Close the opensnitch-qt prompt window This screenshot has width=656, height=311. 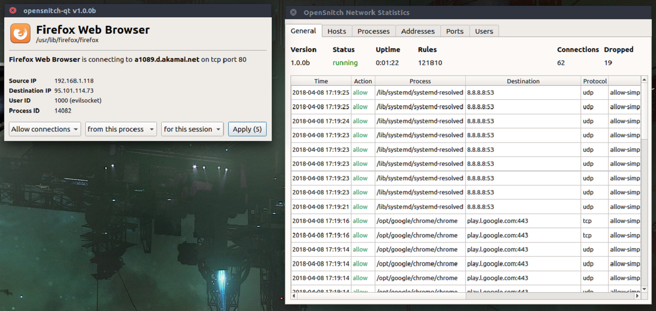[13, 10]
